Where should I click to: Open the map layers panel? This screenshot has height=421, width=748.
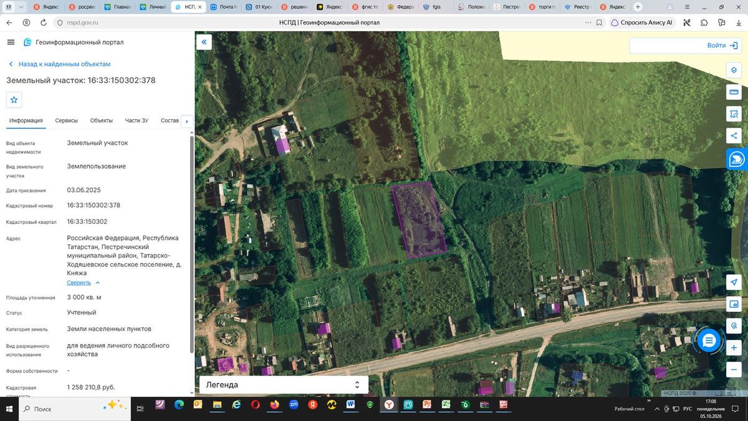point(734,70)
